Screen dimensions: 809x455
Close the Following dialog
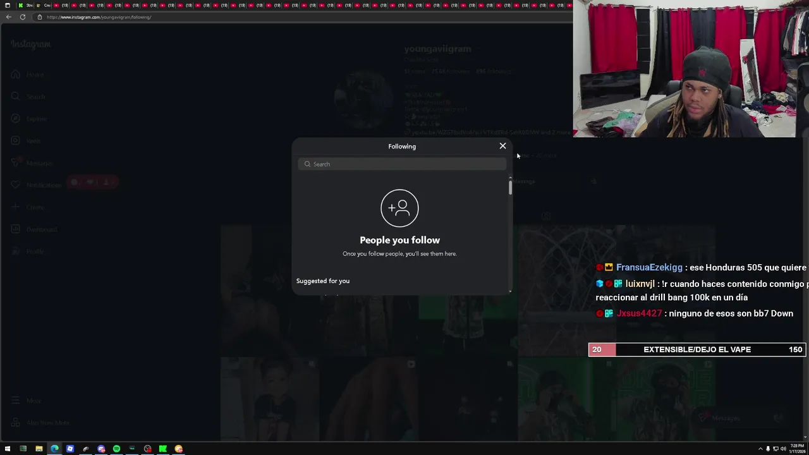(502, 146)
